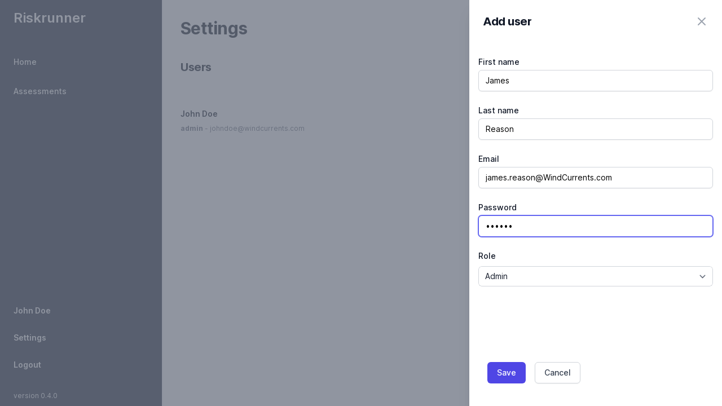
Task: Click the First name field containing James
Action: 595,81
